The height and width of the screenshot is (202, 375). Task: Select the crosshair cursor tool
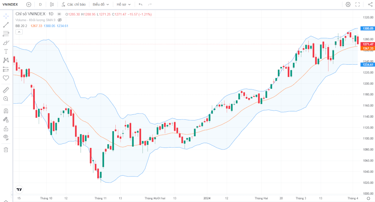coord(6,16)
